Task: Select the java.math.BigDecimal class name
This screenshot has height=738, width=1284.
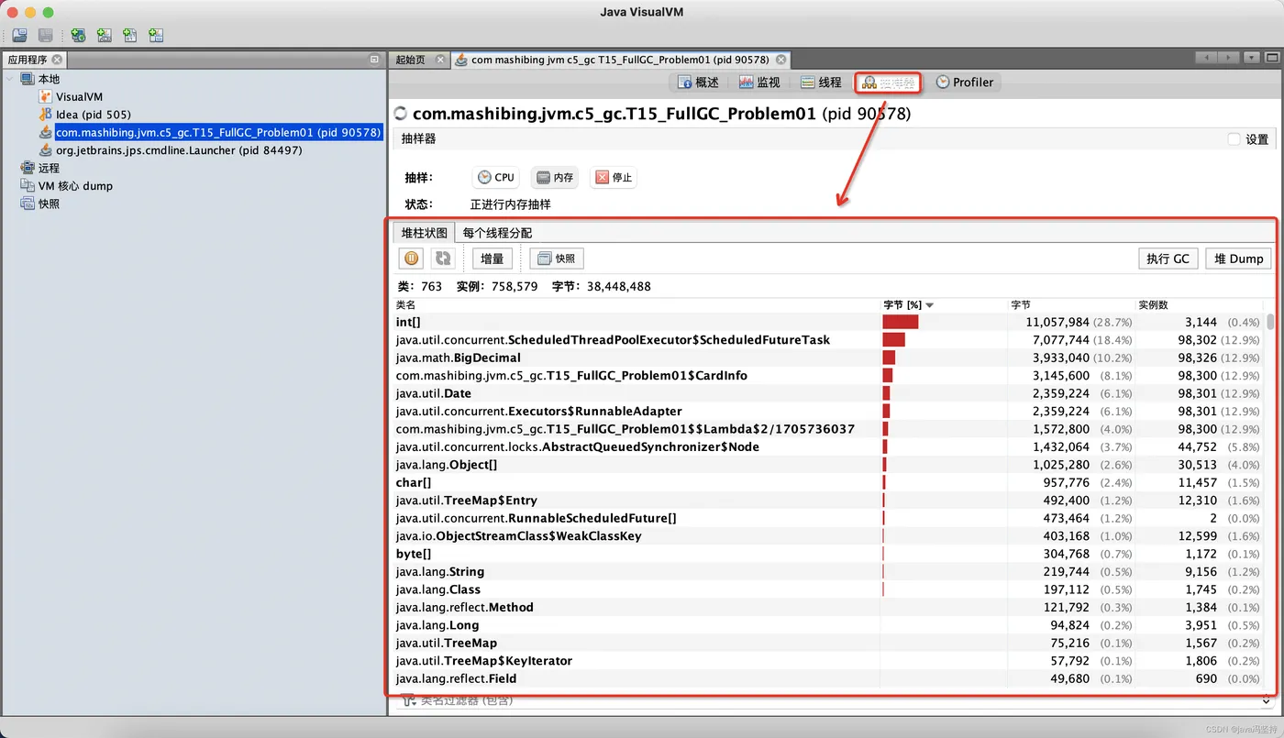Action: coord(458,358)
